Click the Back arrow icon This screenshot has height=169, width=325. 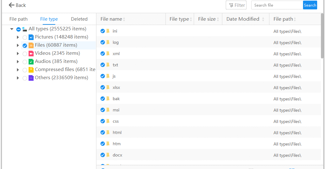pos(11,5)
